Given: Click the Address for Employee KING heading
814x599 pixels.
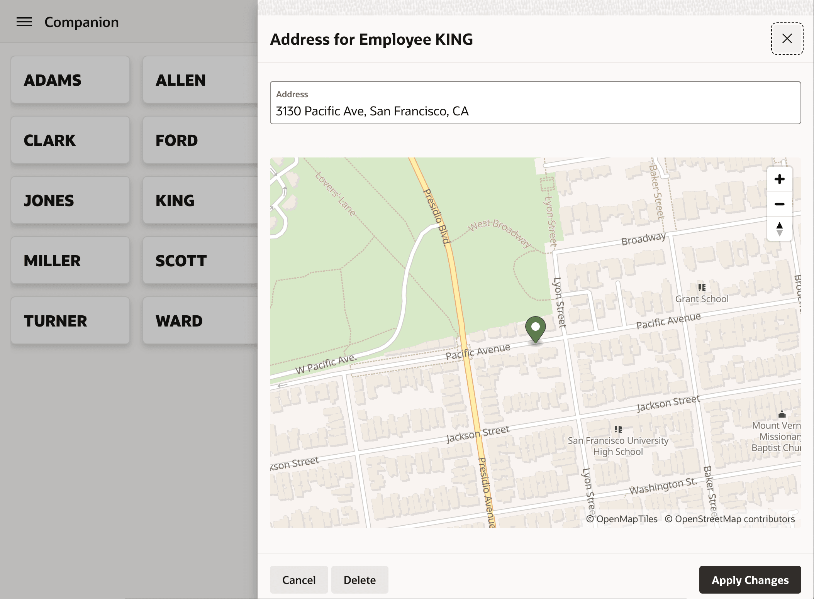Looking at the screenshot, I should [371, 39].
